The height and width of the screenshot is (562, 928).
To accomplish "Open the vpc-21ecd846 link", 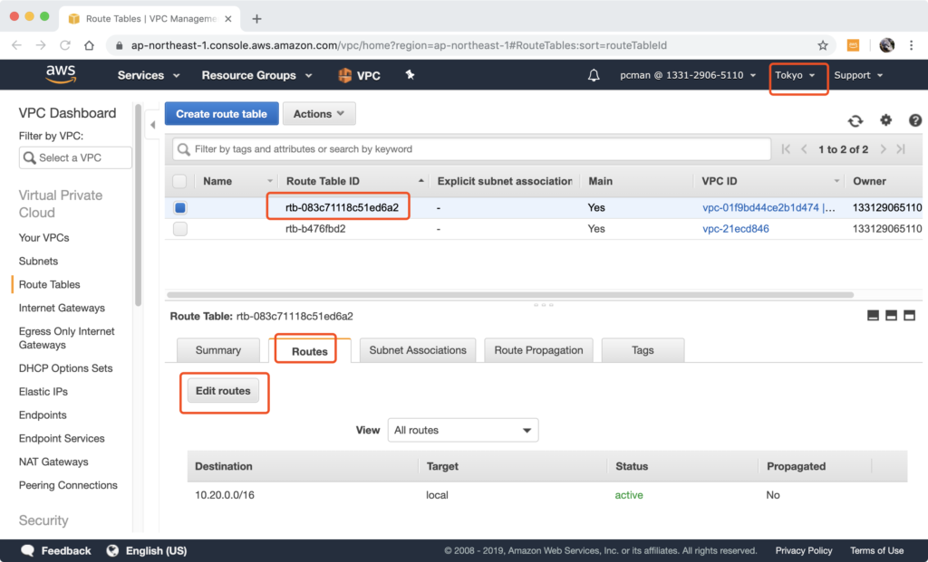I will point(736,229).
